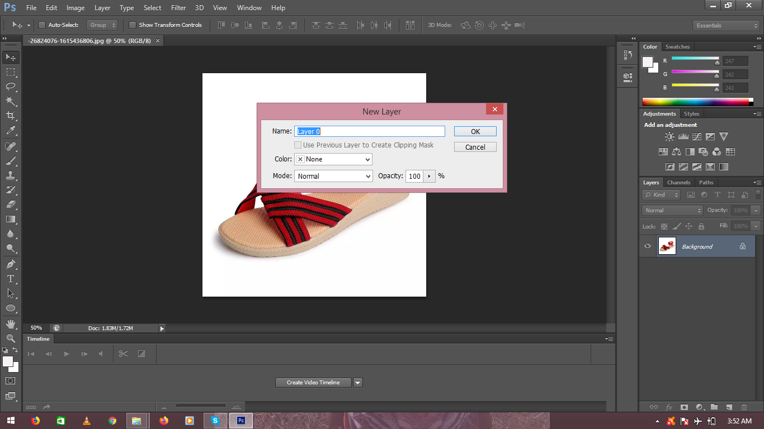
Task: Click the Brightness/Contrast adjustment icon
Action: (669, 136)
